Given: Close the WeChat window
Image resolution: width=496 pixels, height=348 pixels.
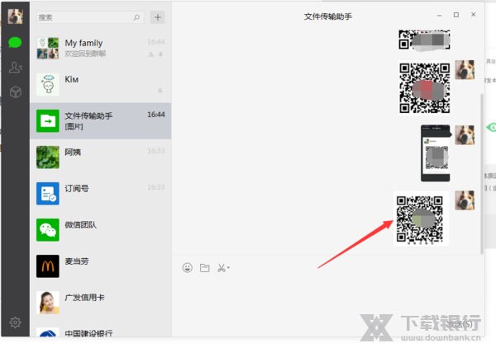Looking at the screenshot, I should click(x=473, y=15).
